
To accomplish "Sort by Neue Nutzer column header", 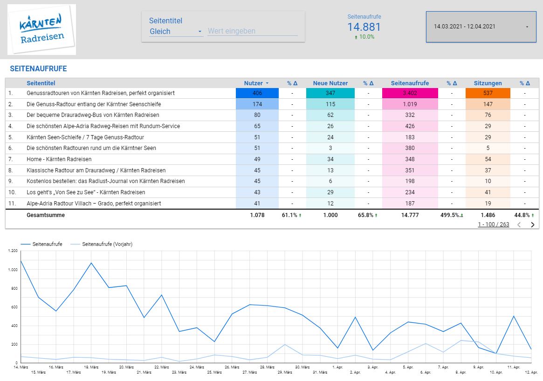I will (x=330, y=83).
